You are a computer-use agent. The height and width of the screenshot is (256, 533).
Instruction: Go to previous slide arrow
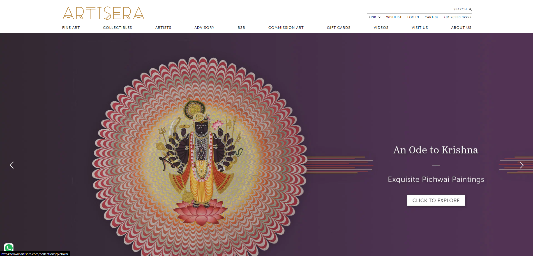point(12,165)
